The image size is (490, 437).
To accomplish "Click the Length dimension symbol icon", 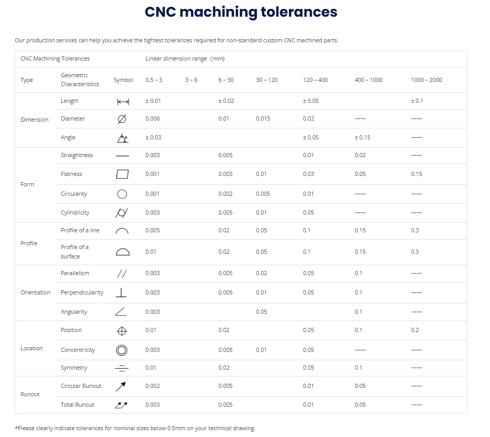I will (122, 101).
